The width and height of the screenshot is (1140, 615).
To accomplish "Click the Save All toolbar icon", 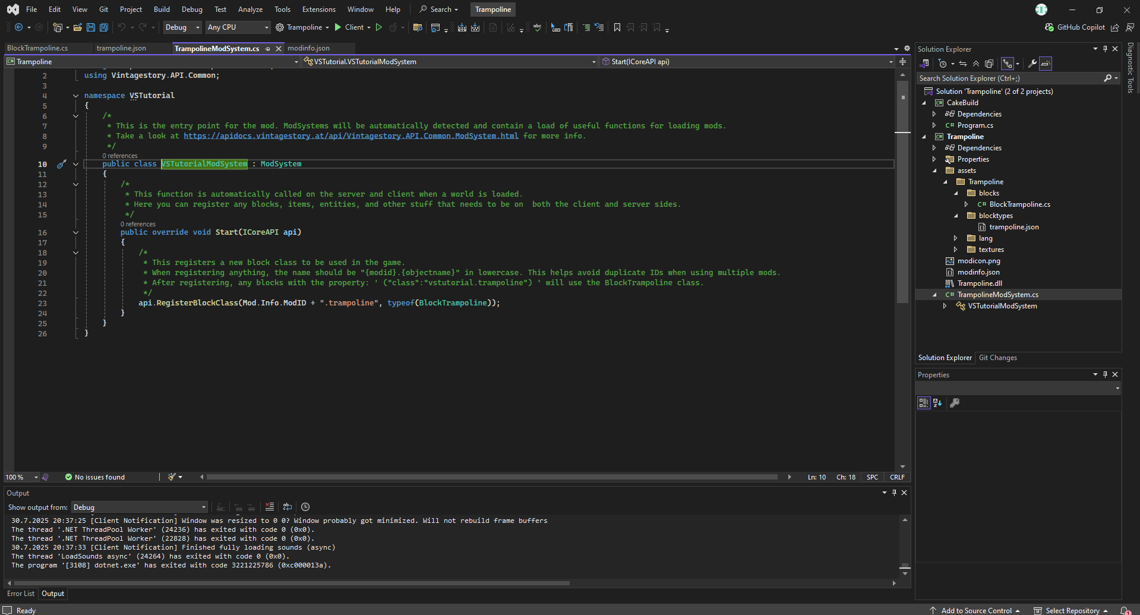I will point(104,27).
